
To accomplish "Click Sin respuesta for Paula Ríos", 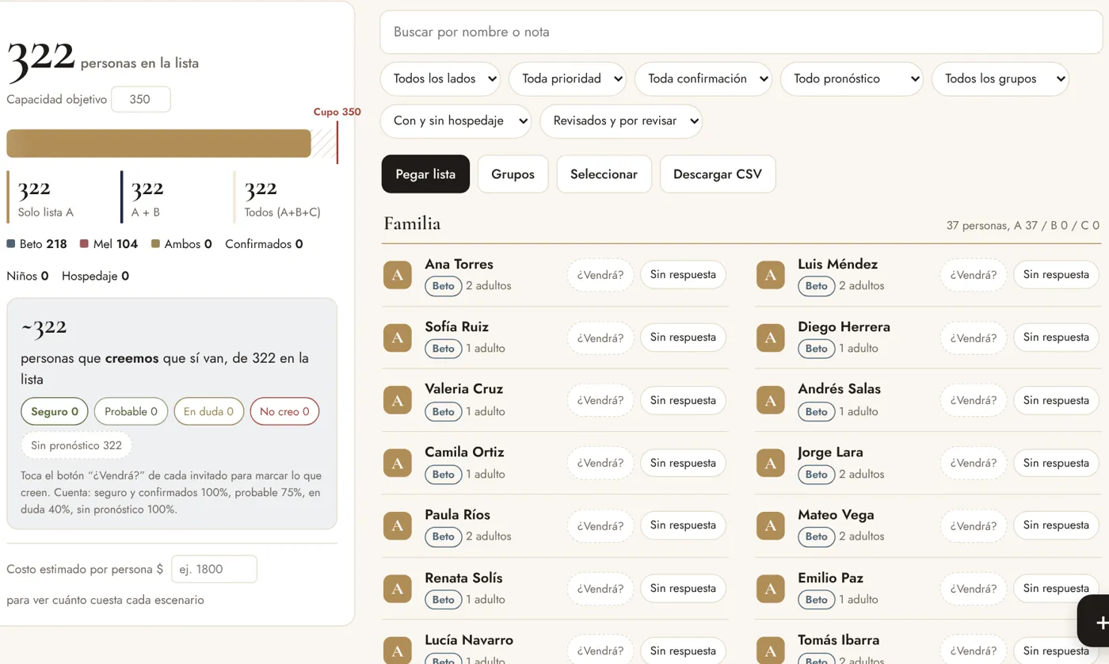I will click(683, 525).
